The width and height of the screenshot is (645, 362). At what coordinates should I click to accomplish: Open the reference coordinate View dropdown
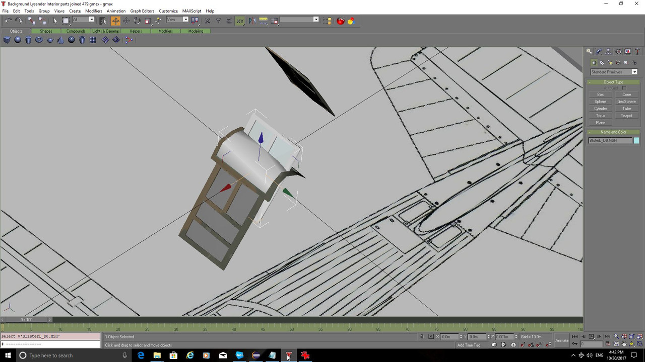pyautogui.click(x=177, y=20)
